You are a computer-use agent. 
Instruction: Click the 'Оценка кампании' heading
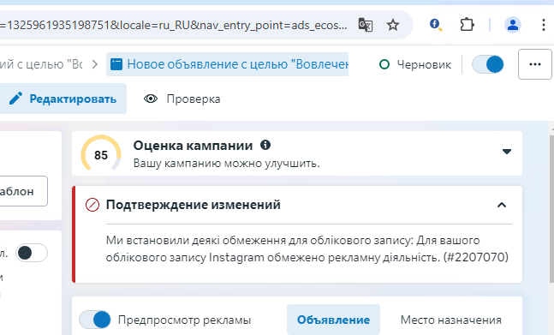[x=193, y=146]
